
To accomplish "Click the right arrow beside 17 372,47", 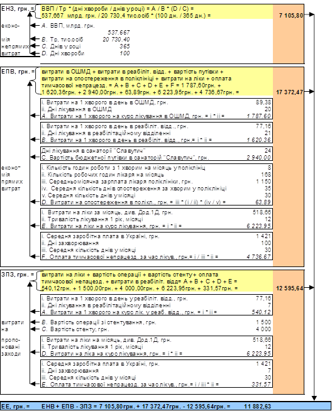I will click(309, 92).
